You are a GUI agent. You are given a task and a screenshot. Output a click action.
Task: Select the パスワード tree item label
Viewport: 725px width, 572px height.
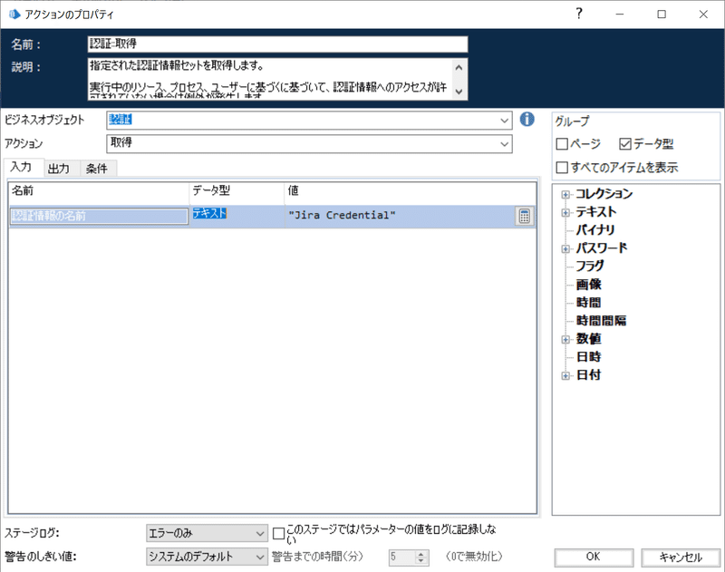click(602, 248)
